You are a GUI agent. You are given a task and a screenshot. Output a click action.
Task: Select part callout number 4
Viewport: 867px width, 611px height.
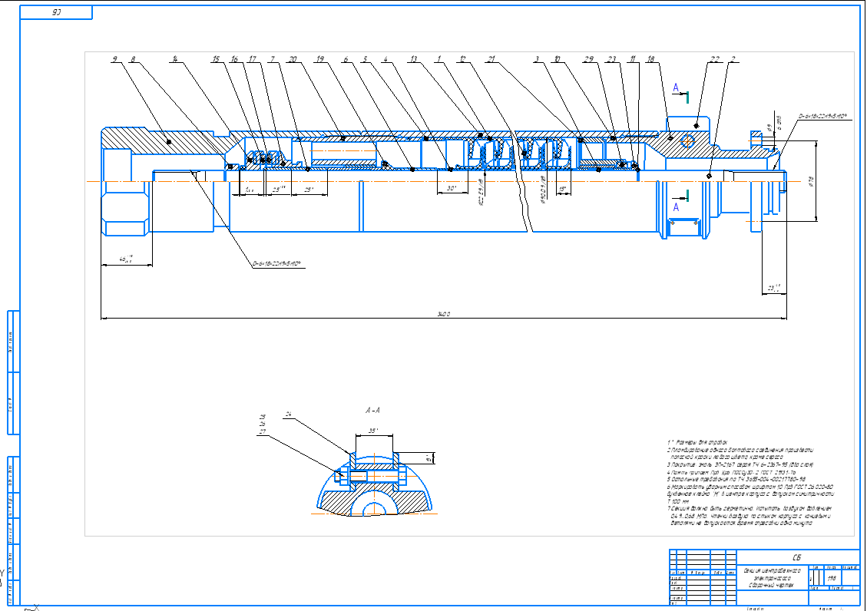click(x=386, y=58)
